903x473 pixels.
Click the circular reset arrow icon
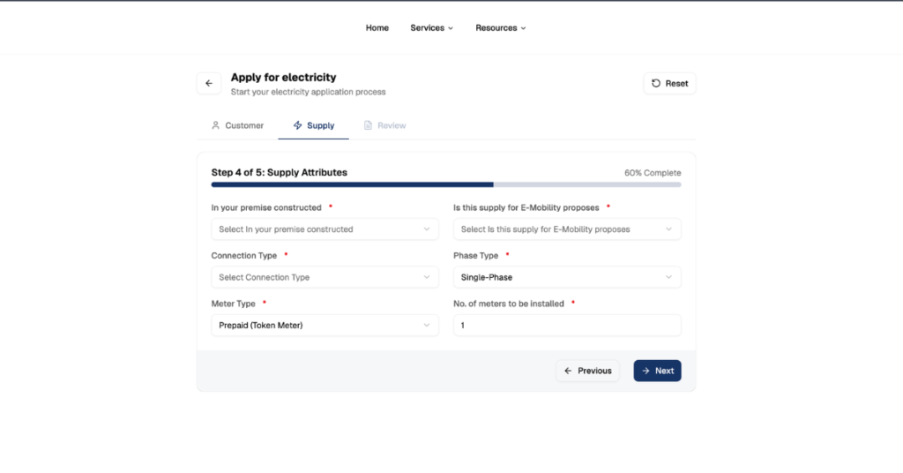click(656, 84)
